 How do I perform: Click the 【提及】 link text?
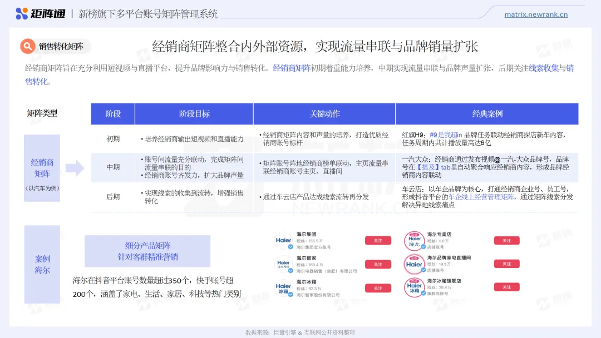click(428, 167)
